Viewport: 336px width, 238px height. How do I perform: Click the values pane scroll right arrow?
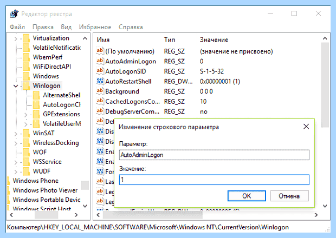tap(316, 215)
